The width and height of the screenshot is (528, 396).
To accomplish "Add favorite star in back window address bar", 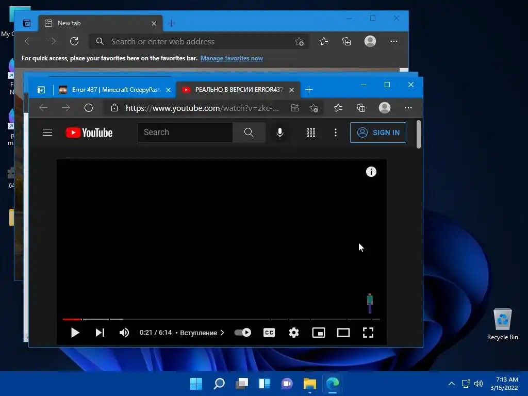I will click(299, 41).
